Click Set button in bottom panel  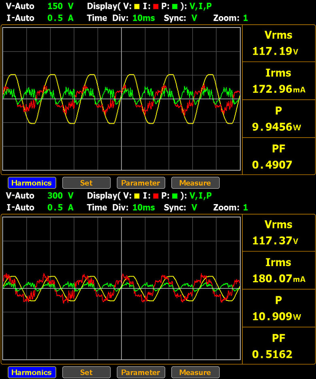coord(86,372)
